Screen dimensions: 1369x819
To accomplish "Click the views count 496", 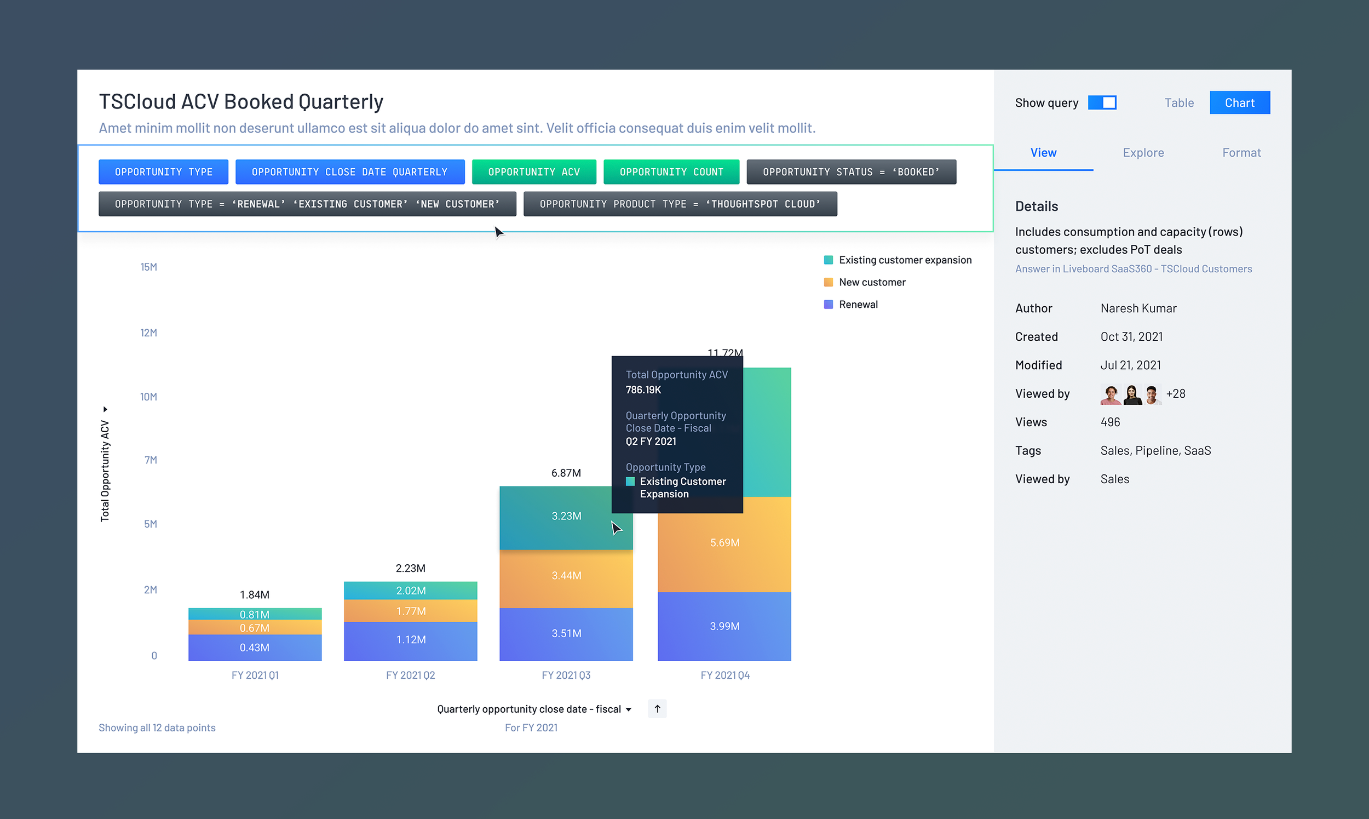I will tap(1111, 422).
